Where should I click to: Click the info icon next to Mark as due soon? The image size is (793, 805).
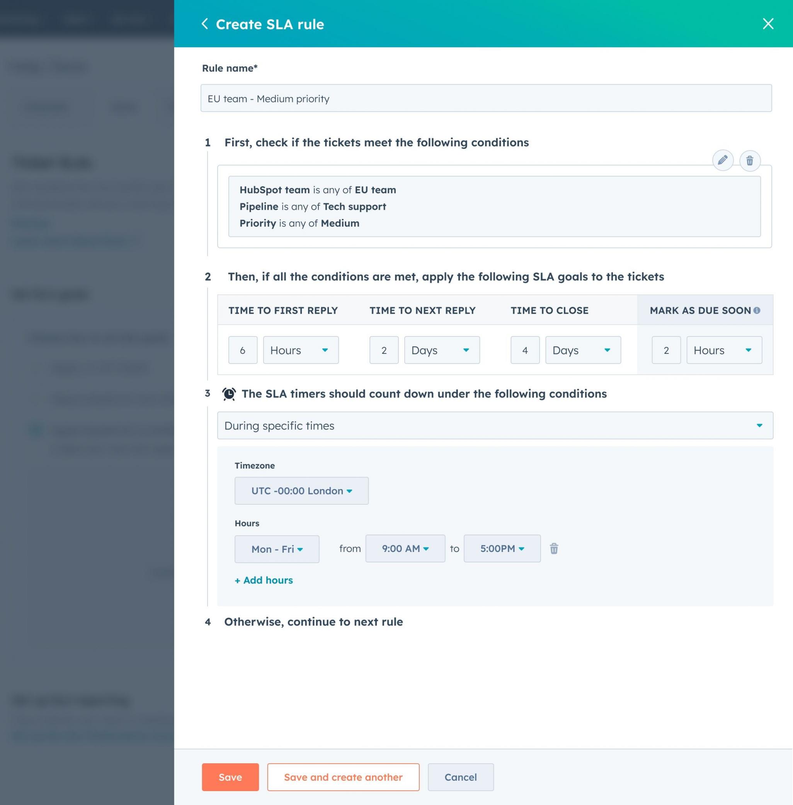pyautogui.click(x=757, y=310)
